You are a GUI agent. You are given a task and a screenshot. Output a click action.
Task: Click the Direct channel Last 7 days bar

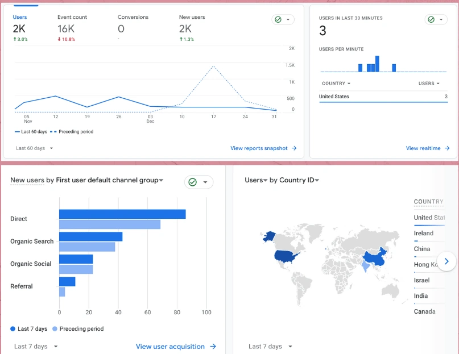click(x=122, y=214)
